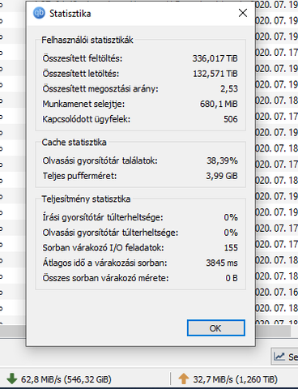Click the orange upload arrow icon

pos(184,378)
